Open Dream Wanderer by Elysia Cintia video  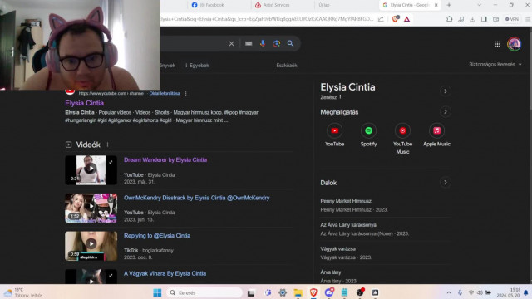tap(165, 160)
